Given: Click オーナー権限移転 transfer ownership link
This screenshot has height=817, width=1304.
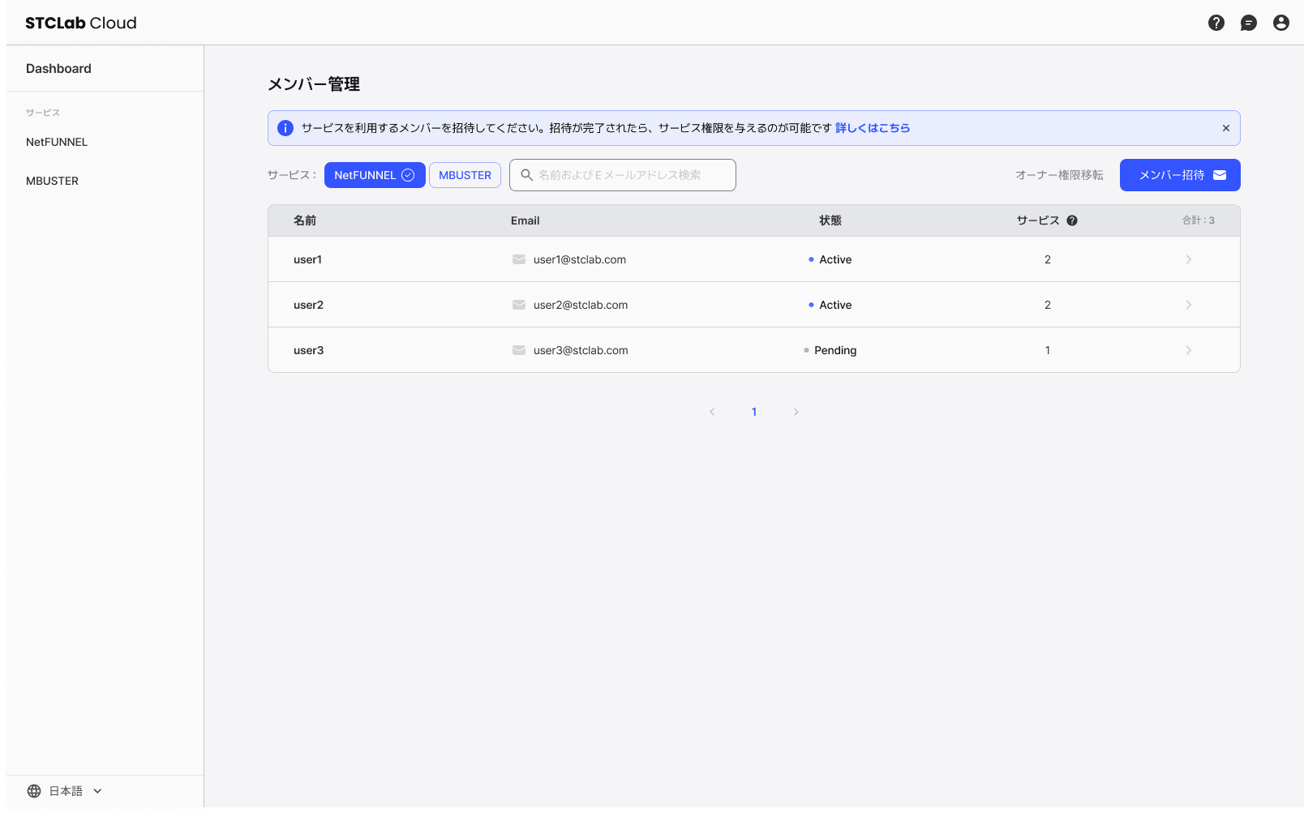Looking at the screenshot, I should 1059,175.
